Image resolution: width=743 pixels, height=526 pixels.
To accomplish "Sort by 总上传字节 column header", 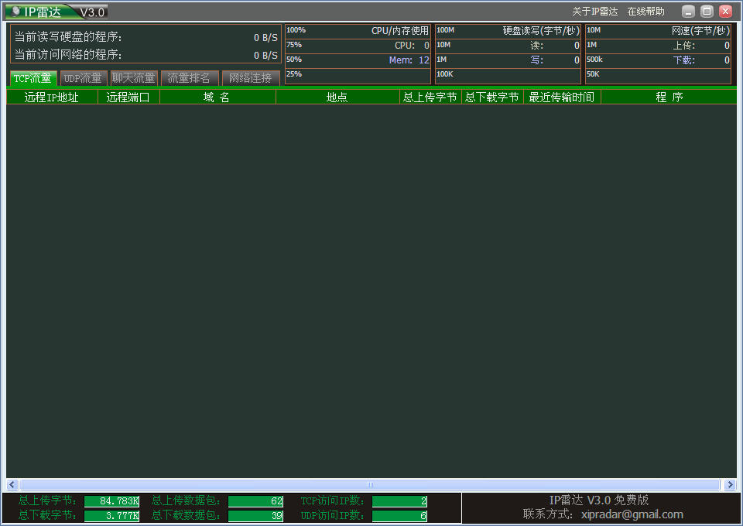I will coord(430,97).
